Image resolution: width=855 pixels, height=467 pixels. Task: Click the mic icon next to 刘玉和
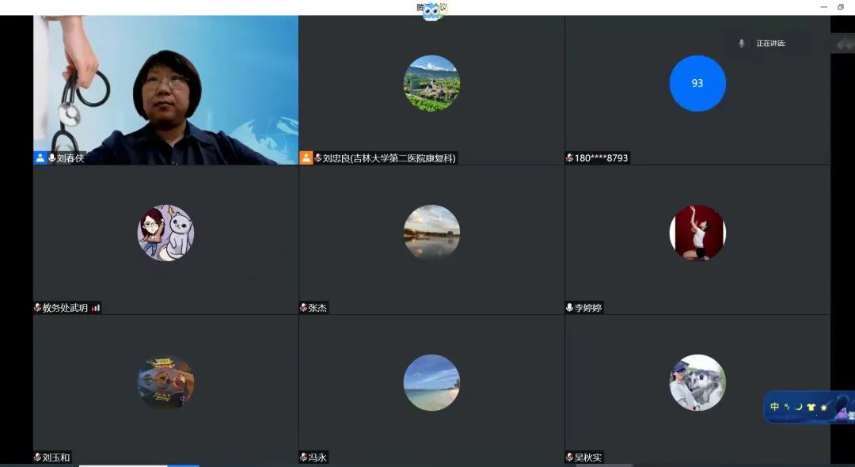click(x=36, y=457)
